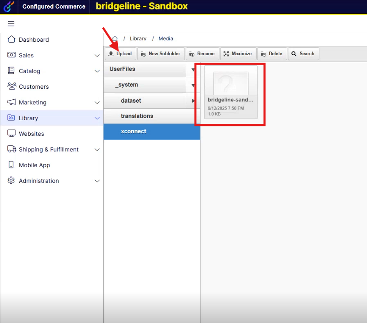Screen dimensions: 367x323
Task: Click the Websites monitor icon
Action: point(11,133)
